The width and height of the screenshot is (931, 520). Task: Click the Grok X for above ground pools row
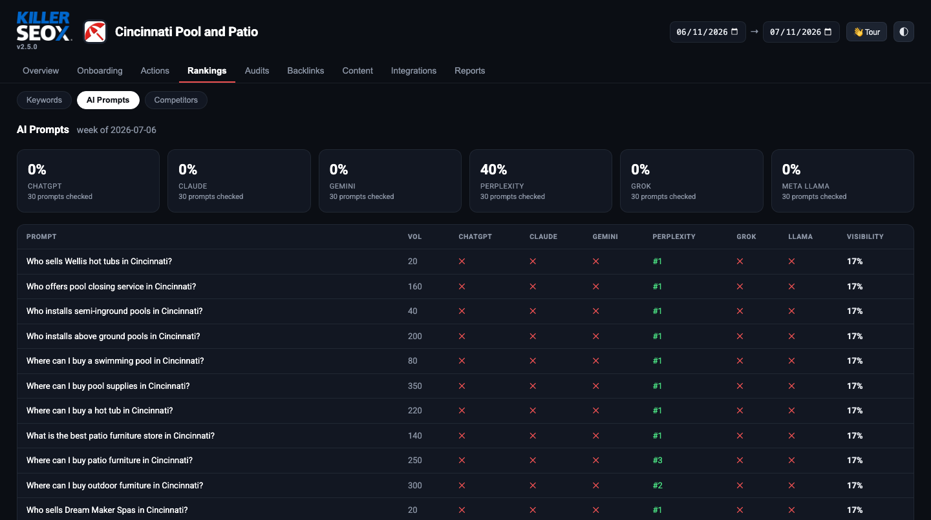(x=740, y=336)
